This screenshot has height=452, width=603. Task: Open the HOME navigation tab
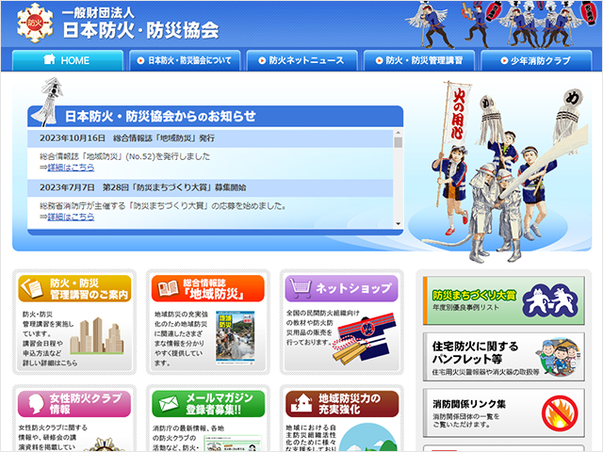point(68,60)
